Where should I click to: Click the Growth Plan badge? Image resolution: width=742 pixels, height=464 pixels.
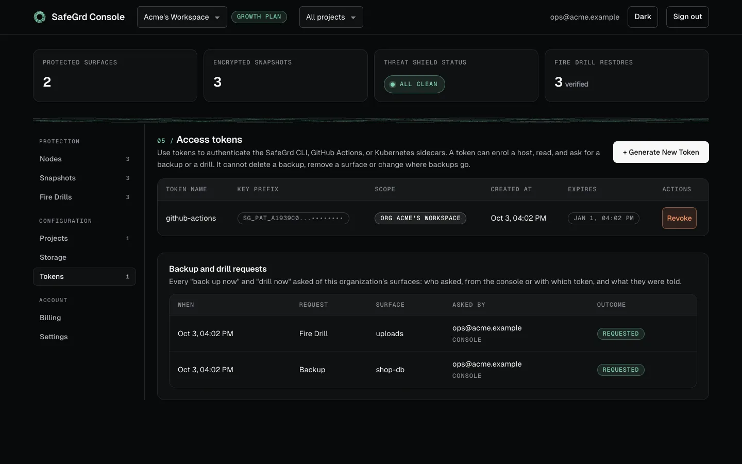pyautogui.click(x=259, y=17)
